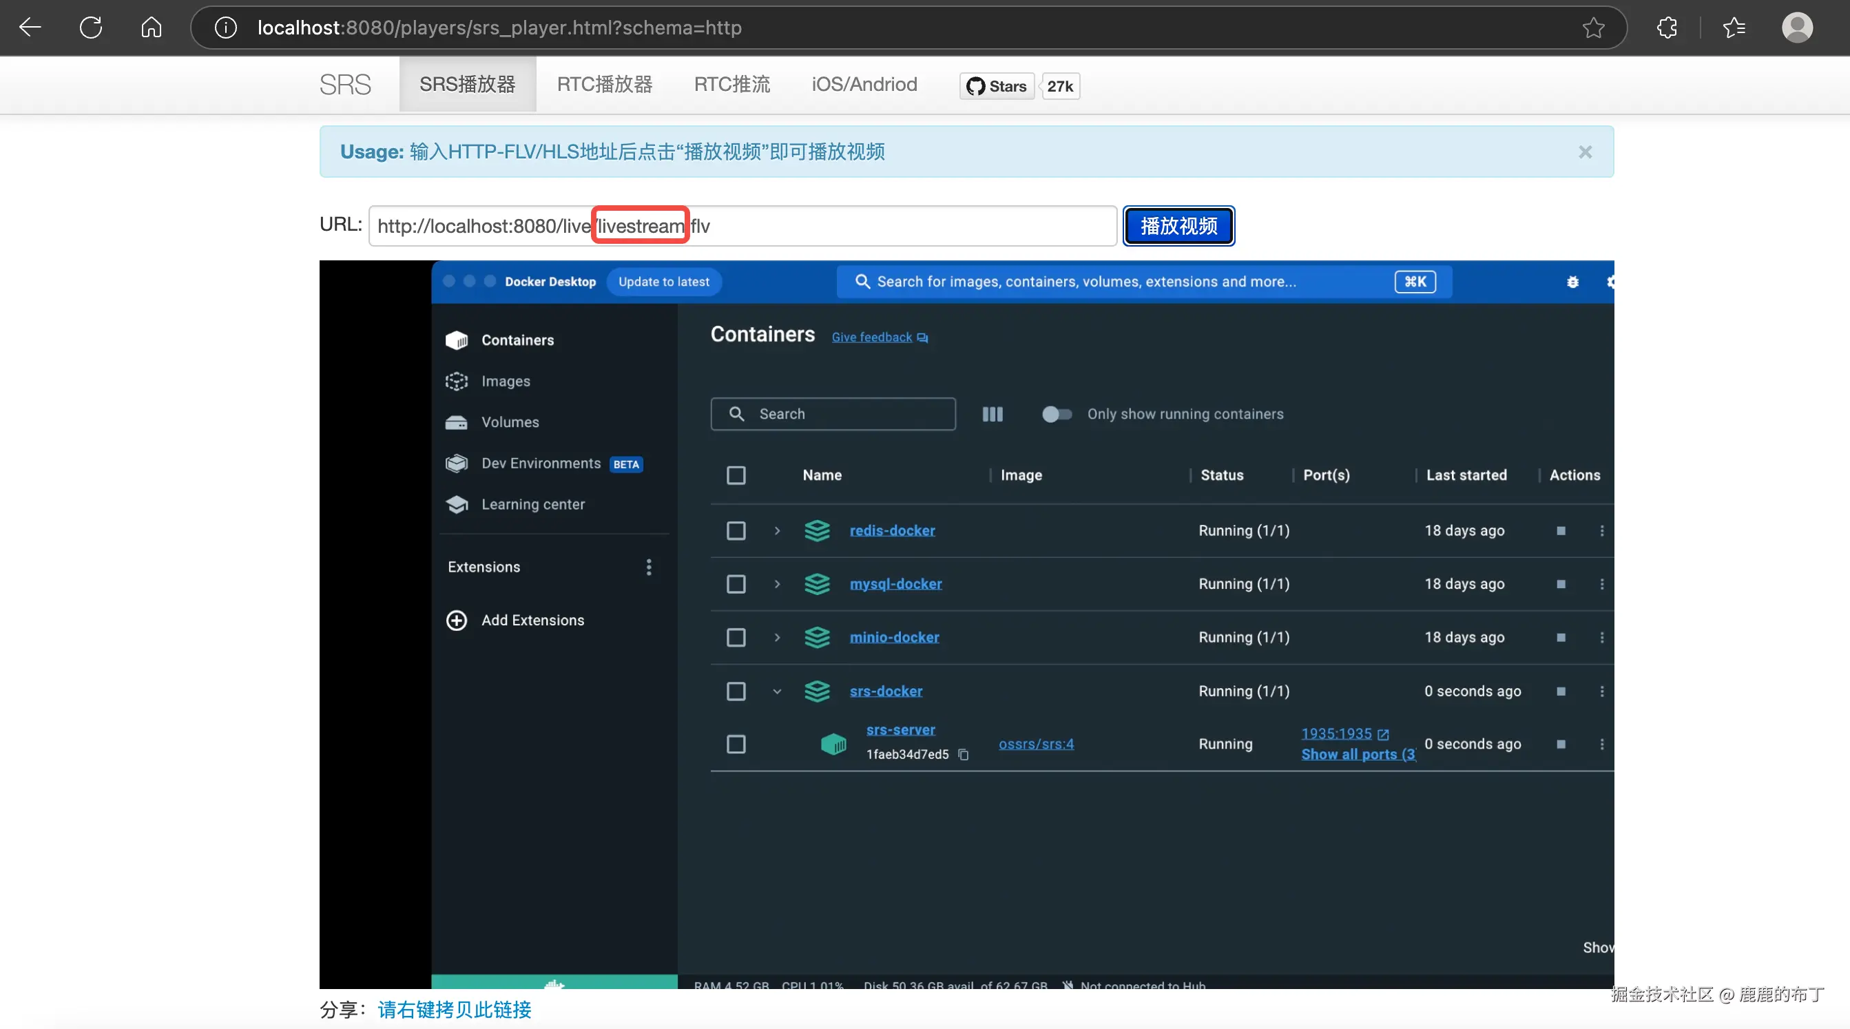
Task: Check the minio-docker row checkbox
Action: click(x=736, y=637)
